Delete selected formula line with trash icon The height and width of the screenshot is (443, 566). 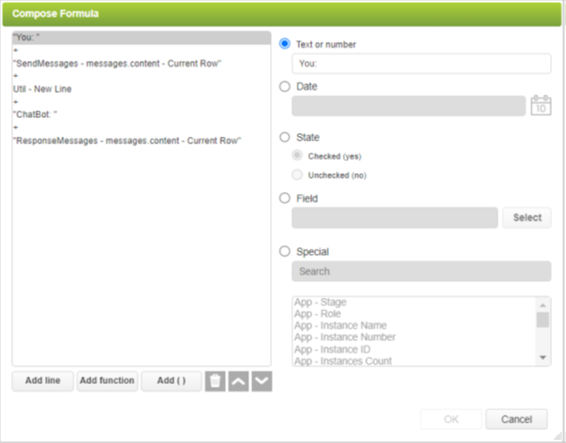pos(216,381)
